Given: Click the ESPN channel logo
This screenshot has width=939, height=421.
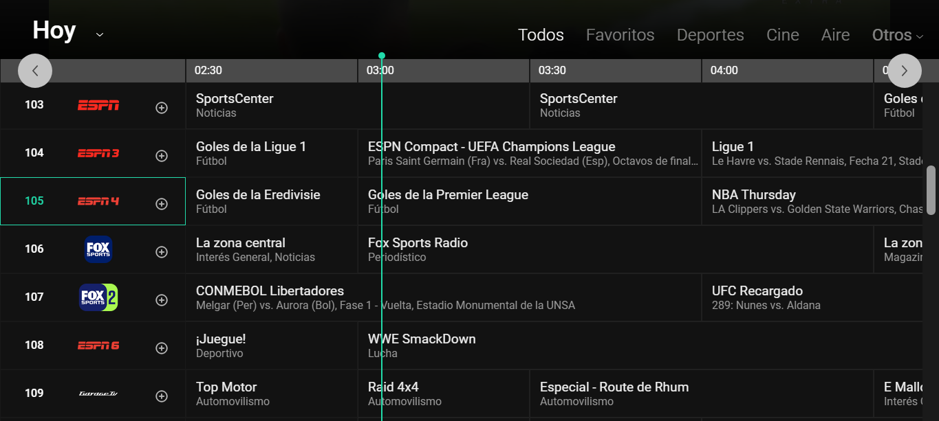Looking at the screenshot, I should point(98,105).
